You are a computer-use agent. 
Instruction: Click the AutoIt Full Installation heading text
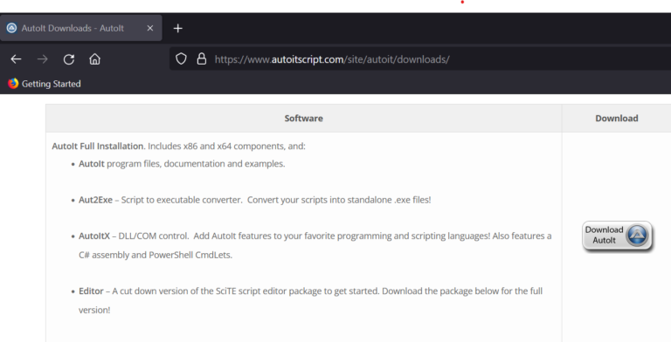pos(98,147)
